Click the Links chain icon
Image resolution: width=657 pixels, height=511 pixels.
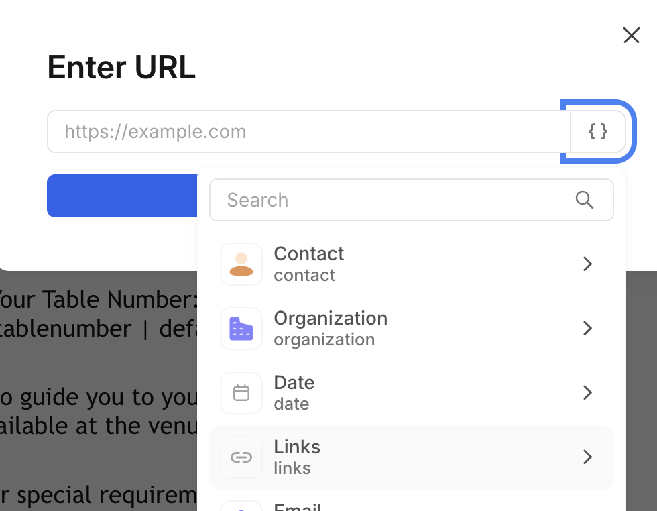pos(241,457)
